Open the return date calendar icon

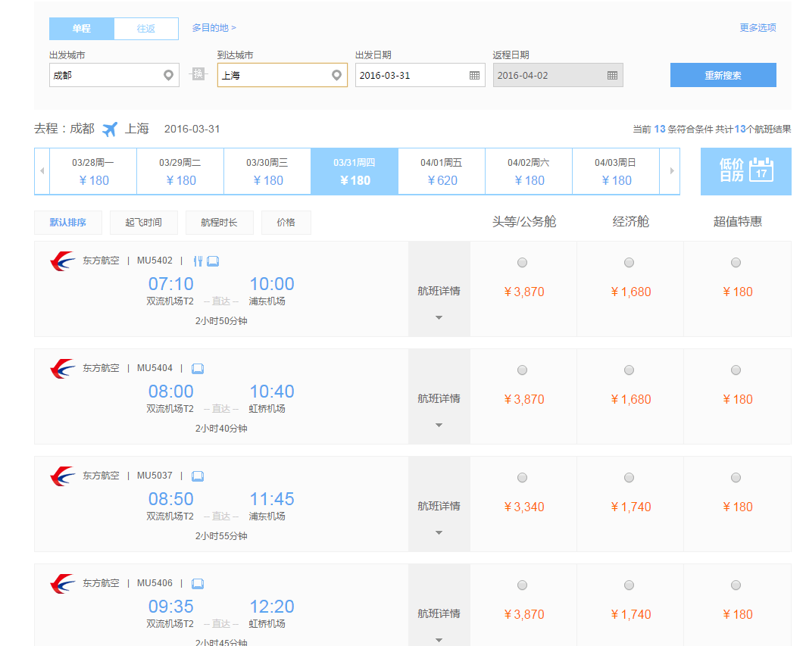point(612,76)
